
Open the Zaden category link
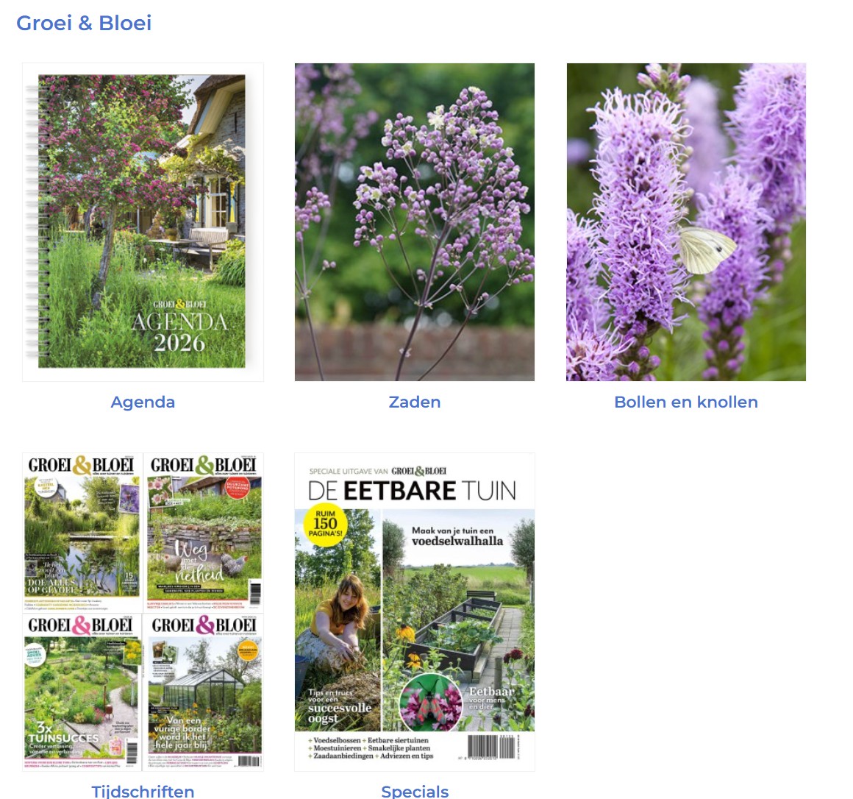415,402
